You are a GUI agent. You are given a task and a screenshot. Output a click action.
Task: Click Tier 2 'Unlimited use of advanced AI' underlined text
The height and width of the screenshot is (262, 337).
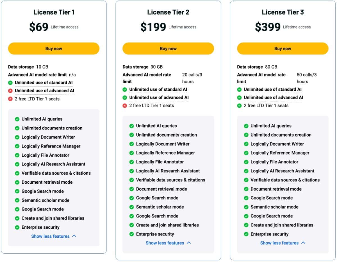tap(159, 97)
